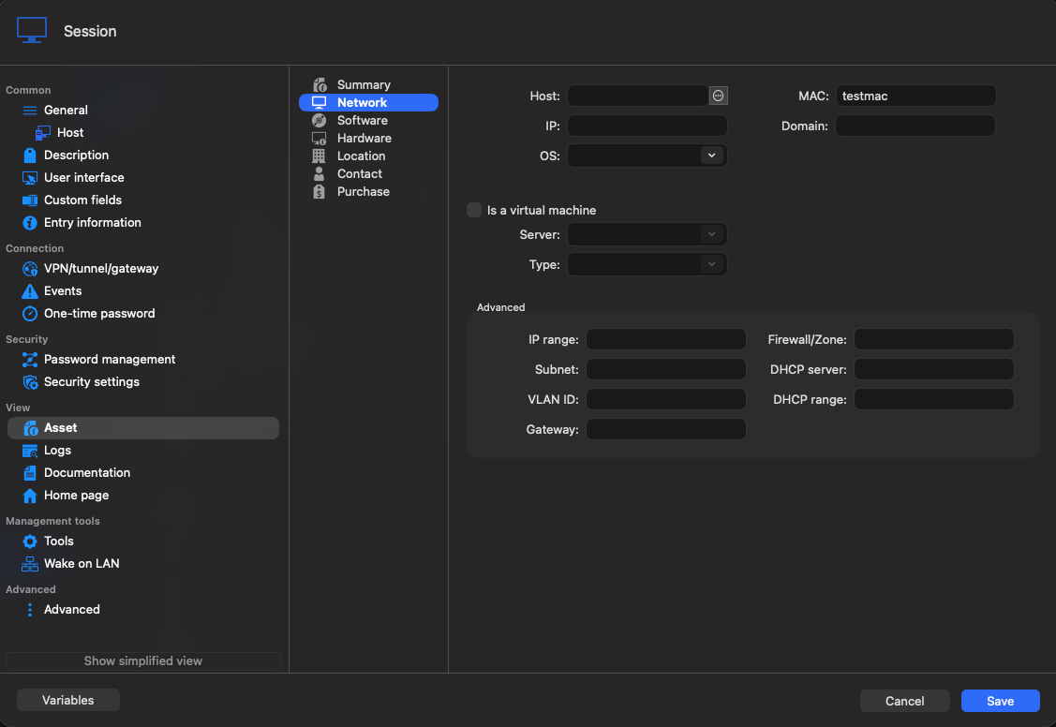This screenshot has height=727, width=1056.
Task: Click the Gateway input field
Action: (665, 429)
